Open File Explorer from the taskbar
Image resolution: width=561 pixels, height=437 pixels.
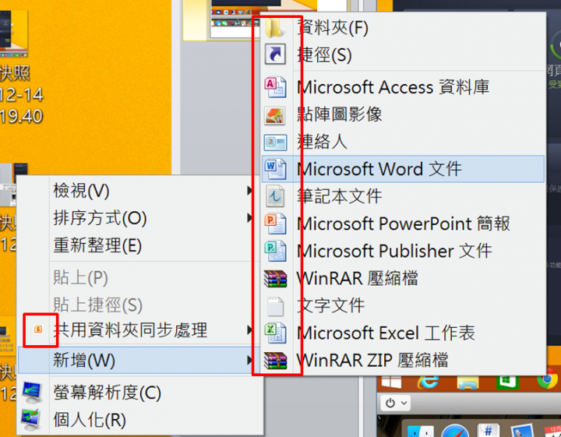tap(468, 382)
